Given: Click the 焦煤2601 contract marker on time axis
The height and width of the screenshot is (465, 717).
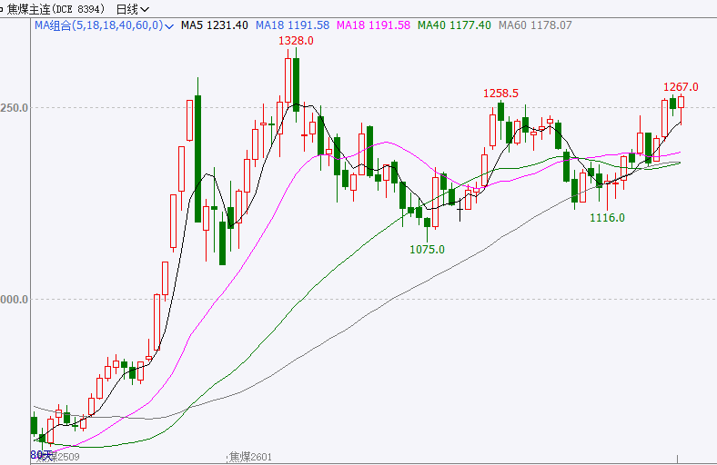Looking at the screenshot, I should point(250,456).
